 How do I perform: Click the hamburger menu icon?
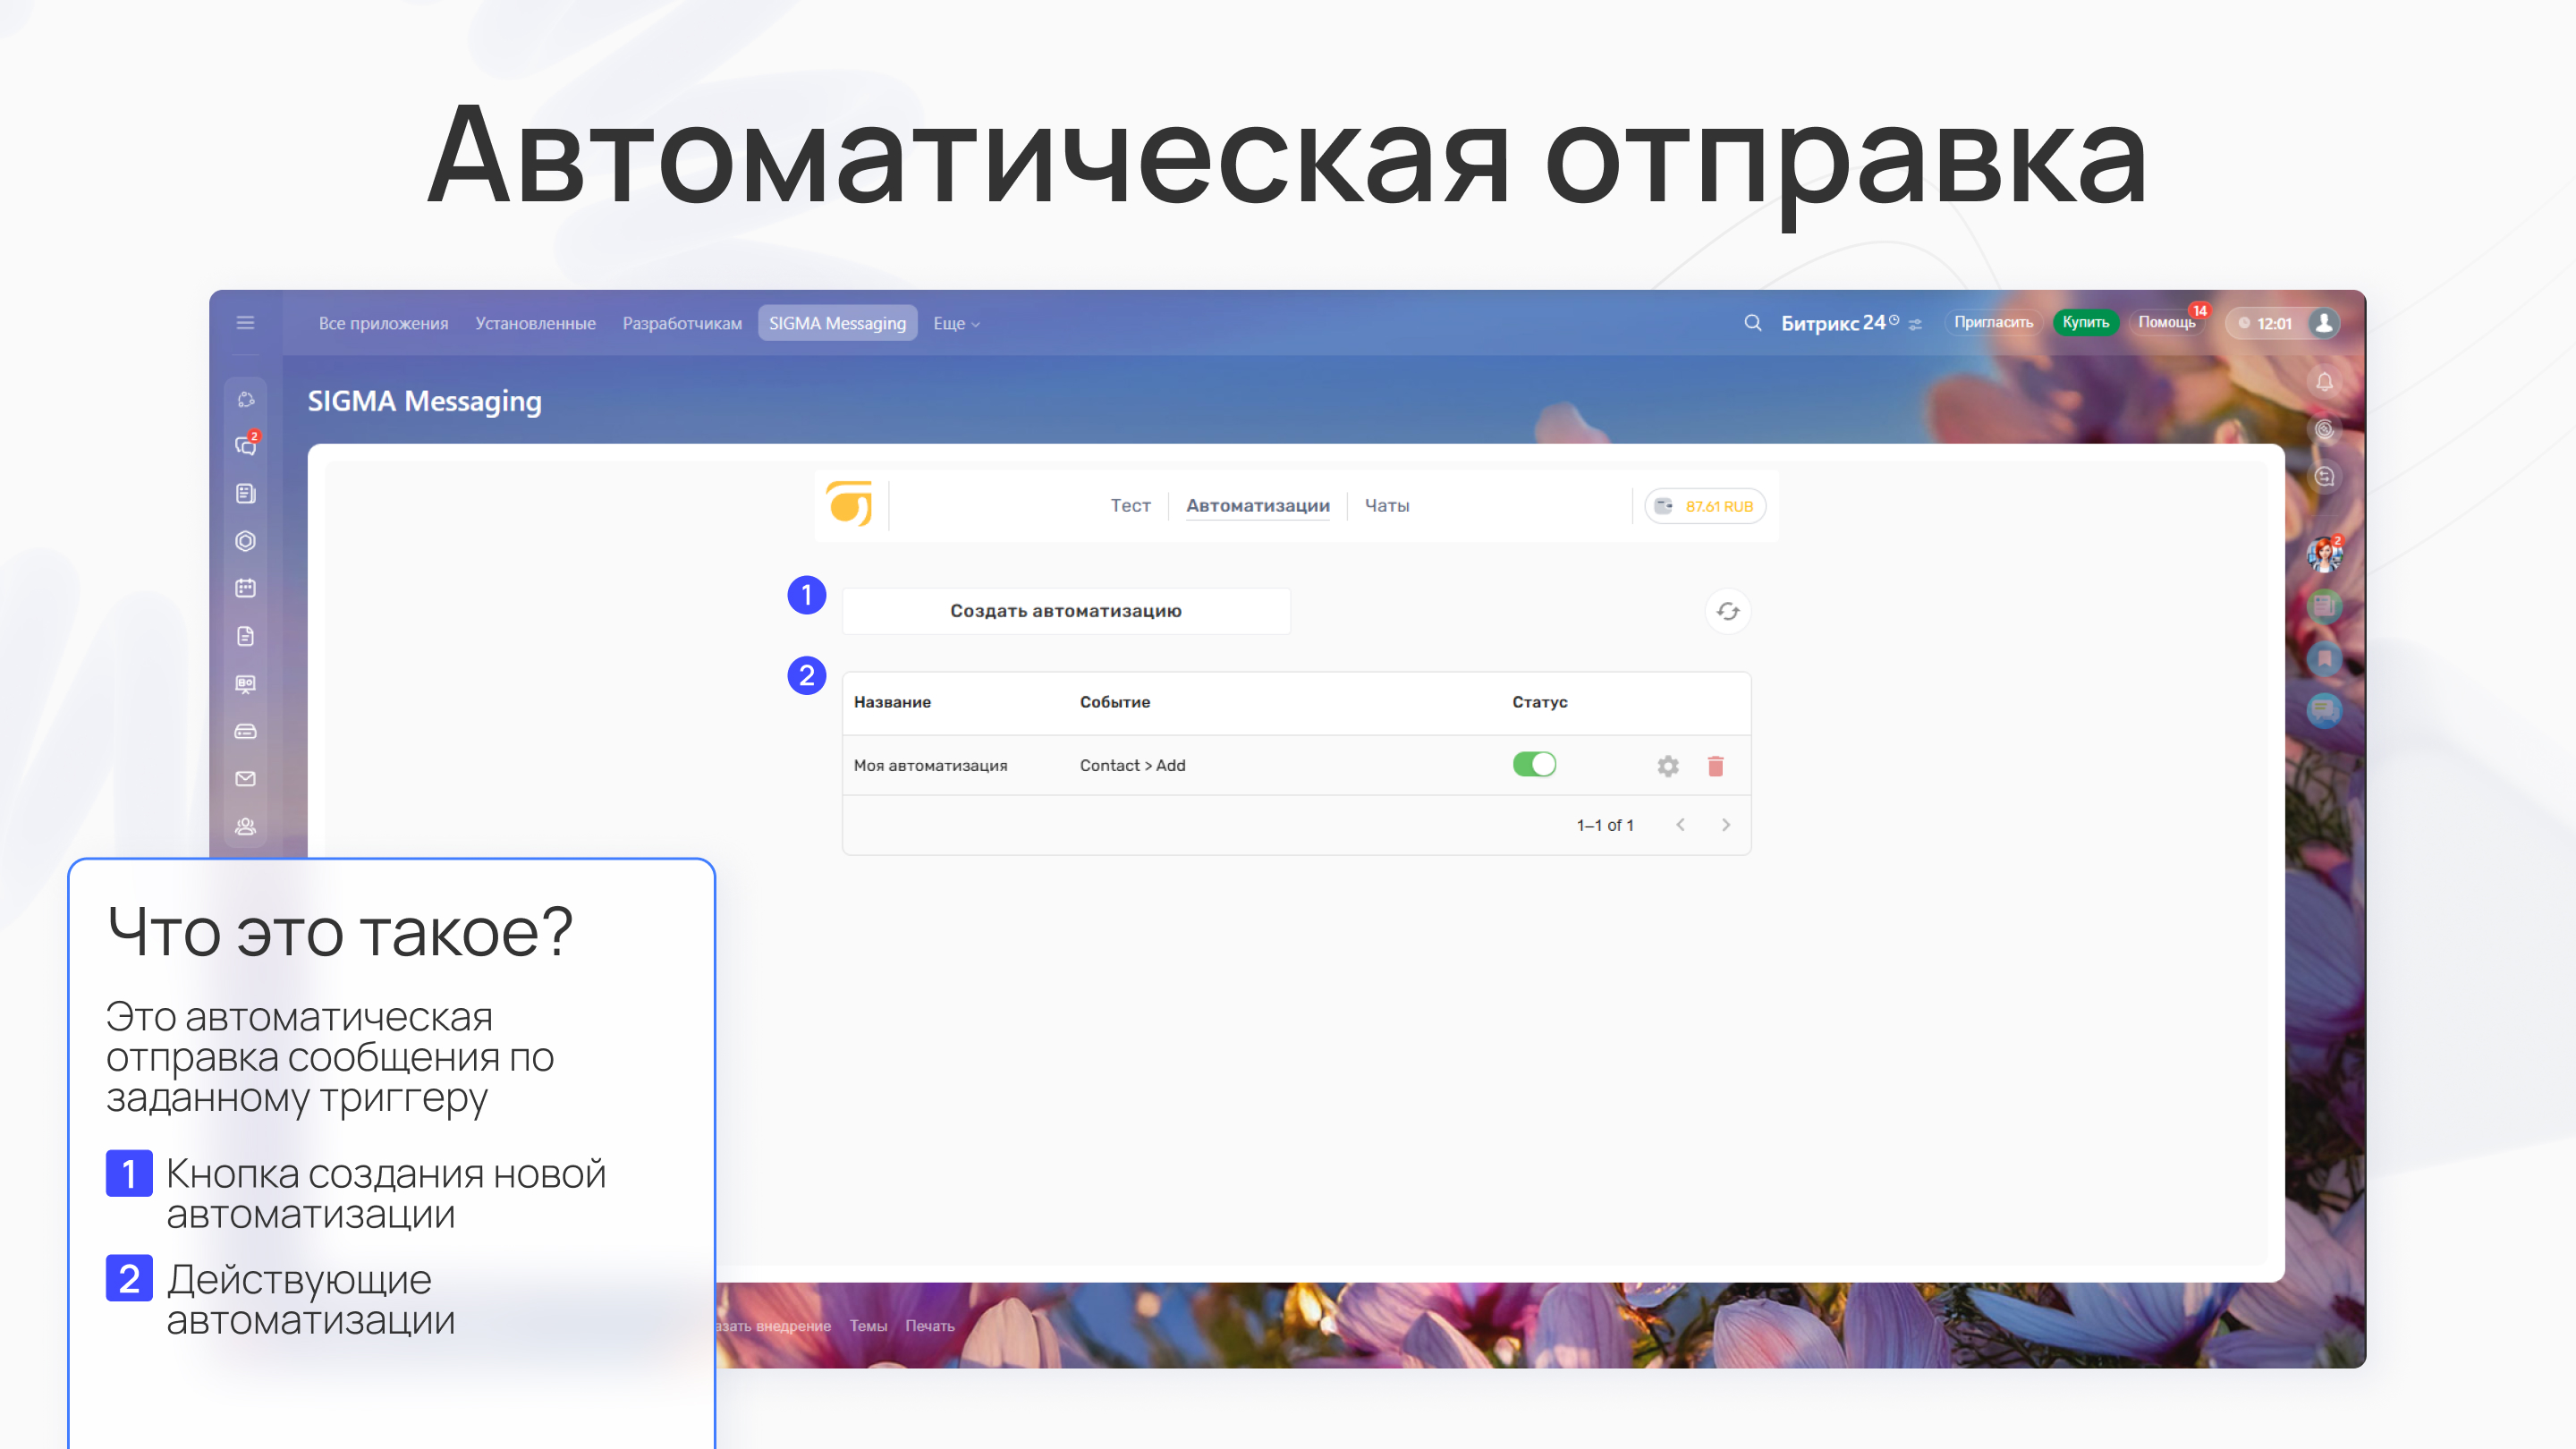tap(246, 323)
